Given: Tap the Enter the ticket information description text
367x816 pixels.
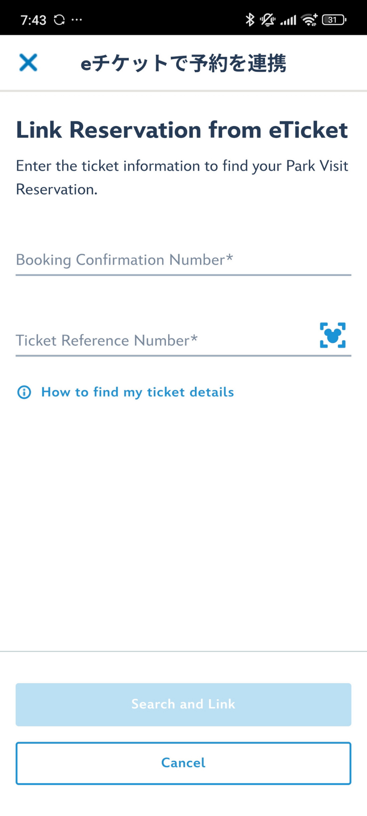Looking at the screenshot, I should click(x=182, y=177).
